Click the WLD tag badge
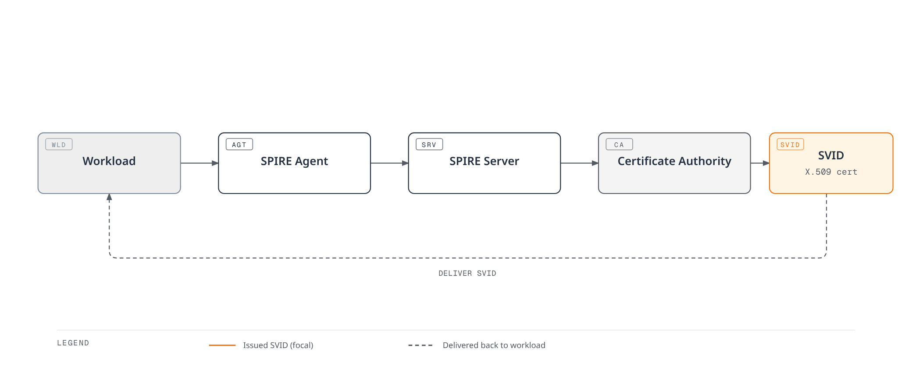 click(x=59, y=144)
